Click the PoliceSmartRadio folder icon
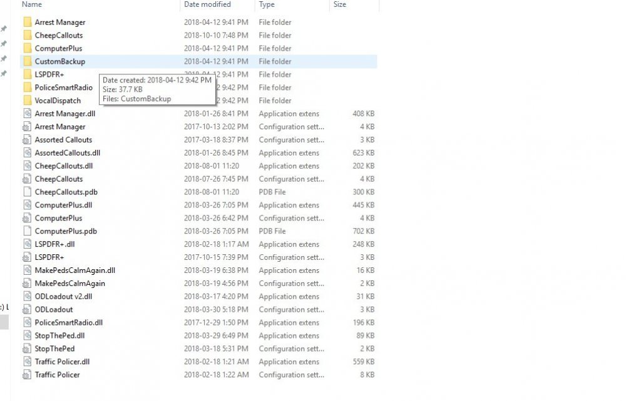The width and height of the screenshot is (626, 401). [27, 87]
